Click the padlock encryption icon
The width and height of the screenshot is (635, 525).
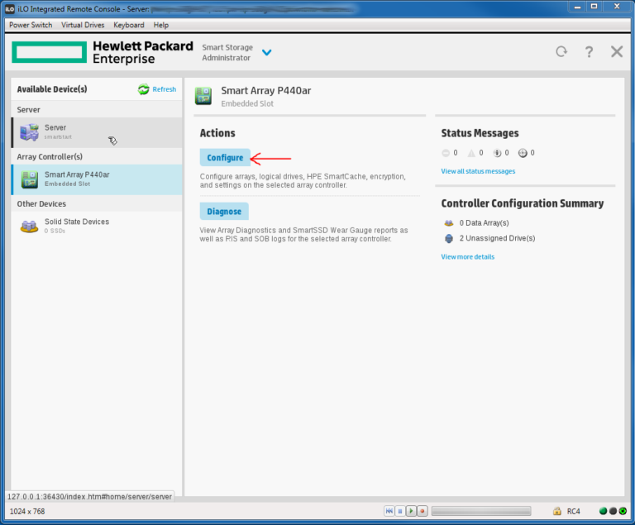[557, 511]
